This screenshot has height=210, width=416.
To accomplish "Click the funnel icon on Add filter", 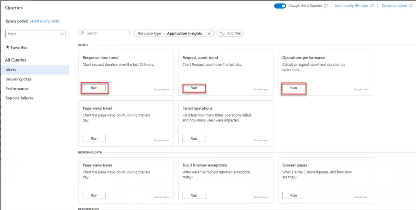I will pos(222,33).
